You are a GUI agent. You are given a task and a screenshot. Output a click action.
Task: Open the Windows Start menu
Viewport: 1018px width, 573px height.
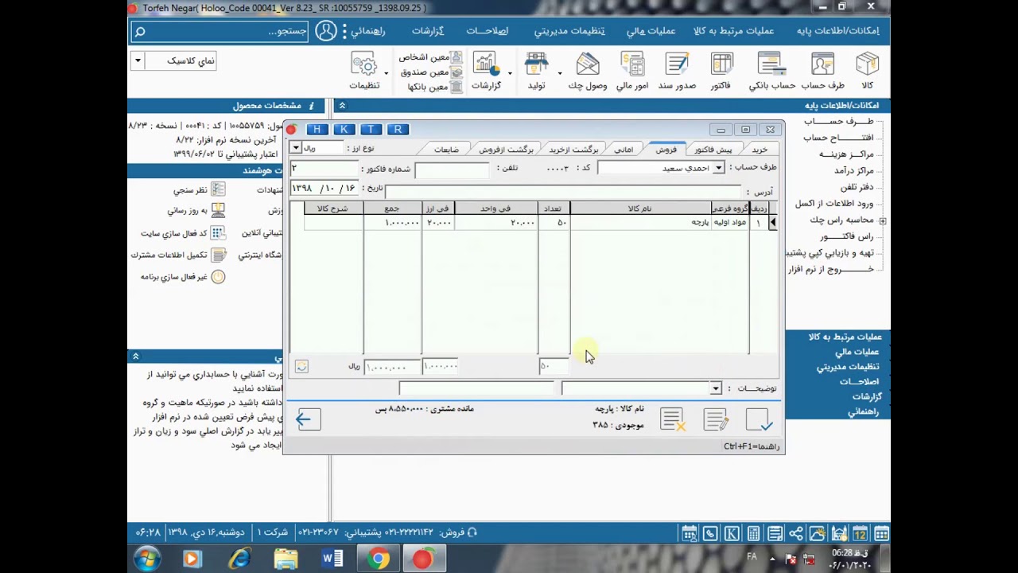pos(147,559)
